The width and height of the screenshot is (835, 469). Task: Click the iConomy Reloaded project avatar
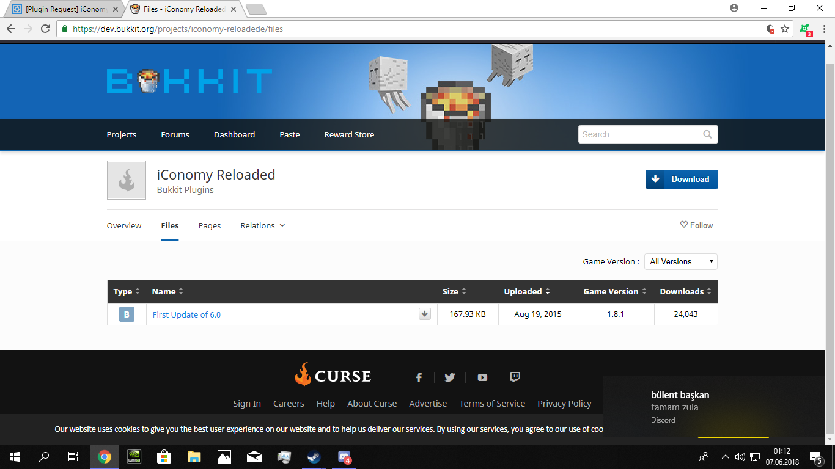127,180
